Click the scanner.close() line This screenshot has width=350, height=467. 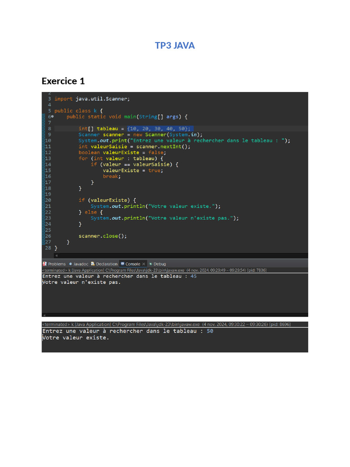click(103, 236)
